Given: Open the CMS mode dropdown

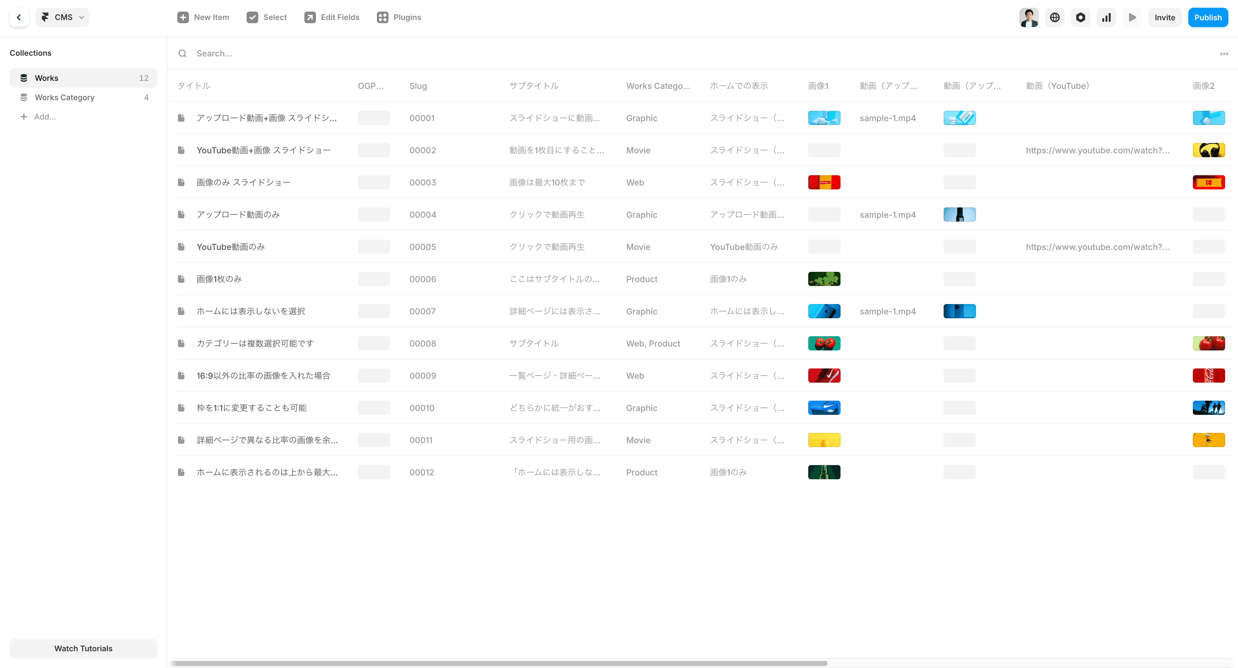Looking at the screenshot, I should (x=63, y=17).
